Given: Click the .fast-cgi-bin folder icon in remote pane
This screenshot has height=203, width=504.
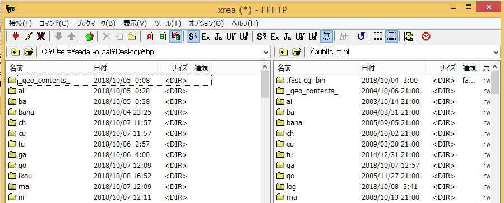Looking at the screenshot, I should [280, 80].
